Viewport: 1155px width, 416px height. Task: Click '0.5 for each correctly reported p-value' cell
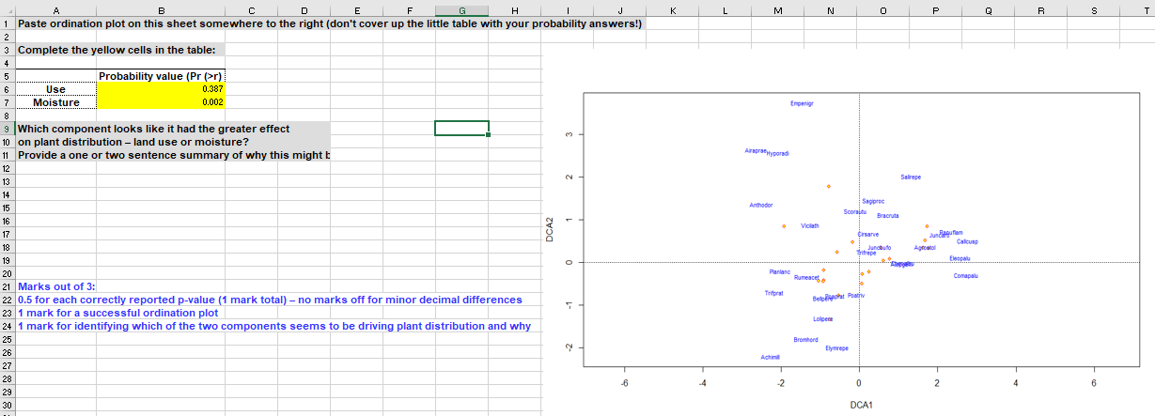pyautogui.click(x=270, y=300)
